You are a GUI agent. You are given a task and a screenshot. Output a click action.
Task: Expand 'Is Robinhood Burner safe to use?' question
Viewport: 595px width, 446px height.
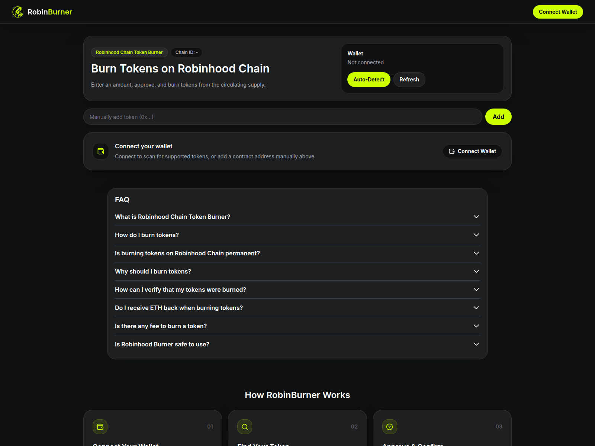(x=297, y=344)
